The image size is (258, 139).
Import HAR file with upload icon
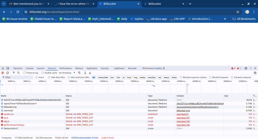pyautogui.click(x=85, y=73)
